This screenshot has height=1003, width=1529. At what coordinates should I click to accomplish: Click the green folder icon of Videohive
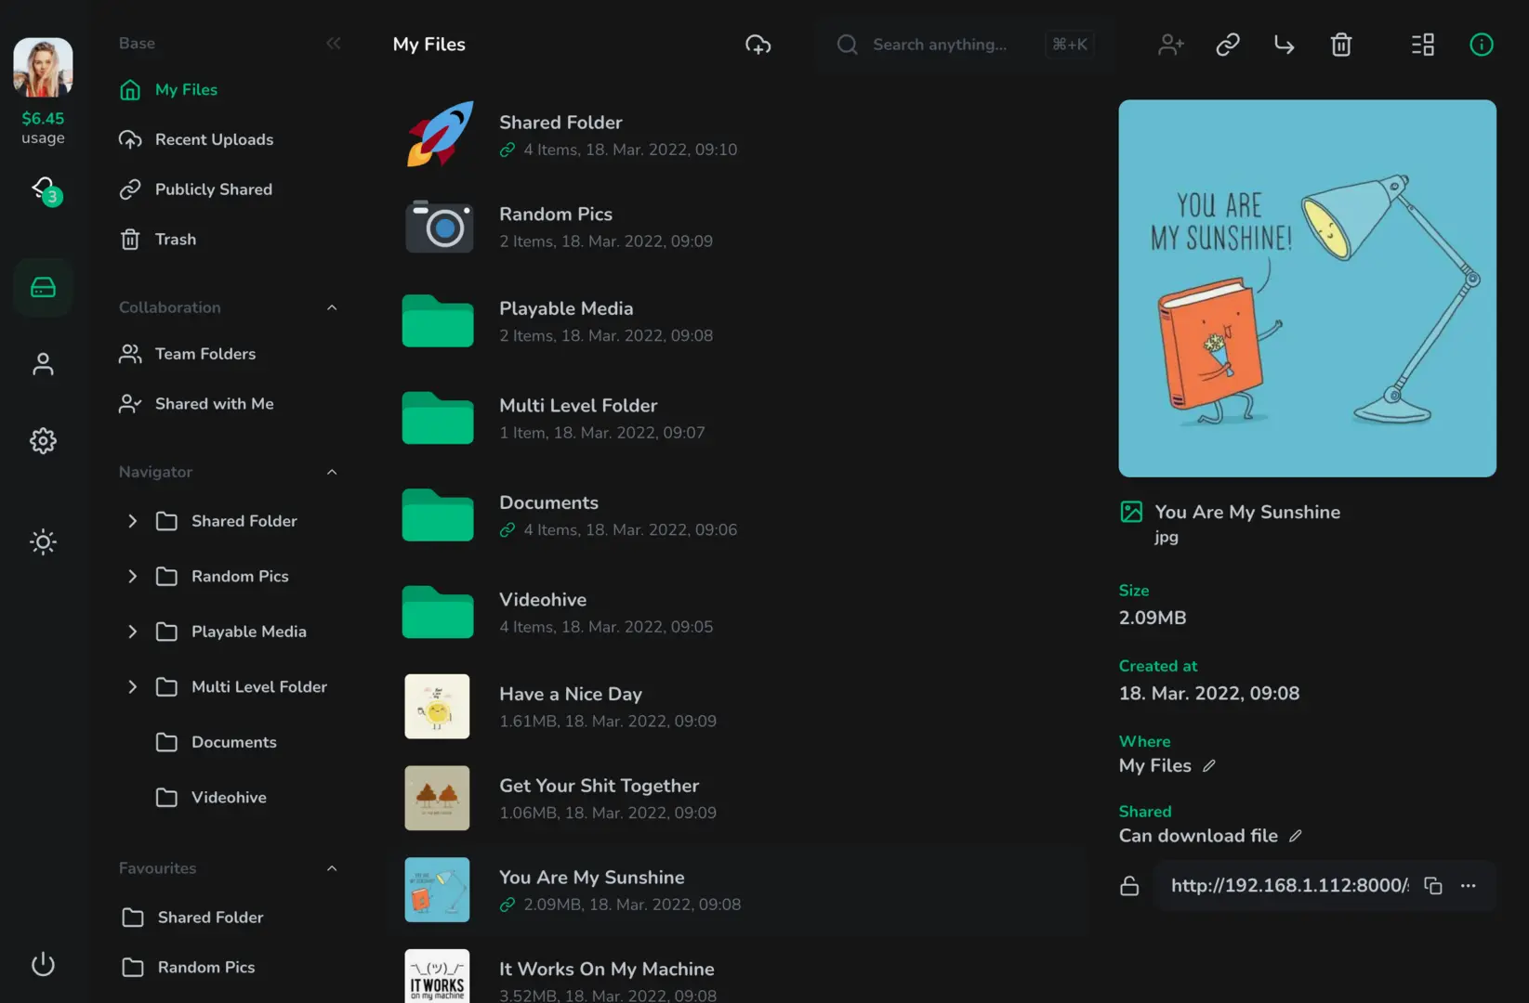[x=438, y=612]
